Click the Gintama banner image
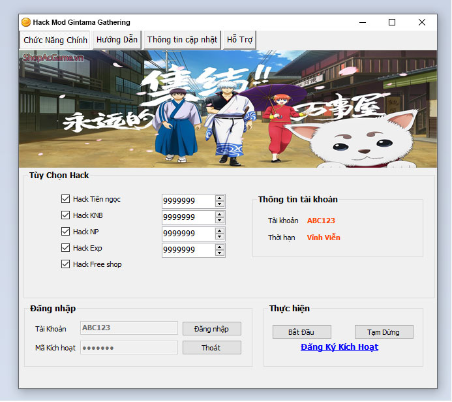The image size is (452, 402). click(228, 109)
